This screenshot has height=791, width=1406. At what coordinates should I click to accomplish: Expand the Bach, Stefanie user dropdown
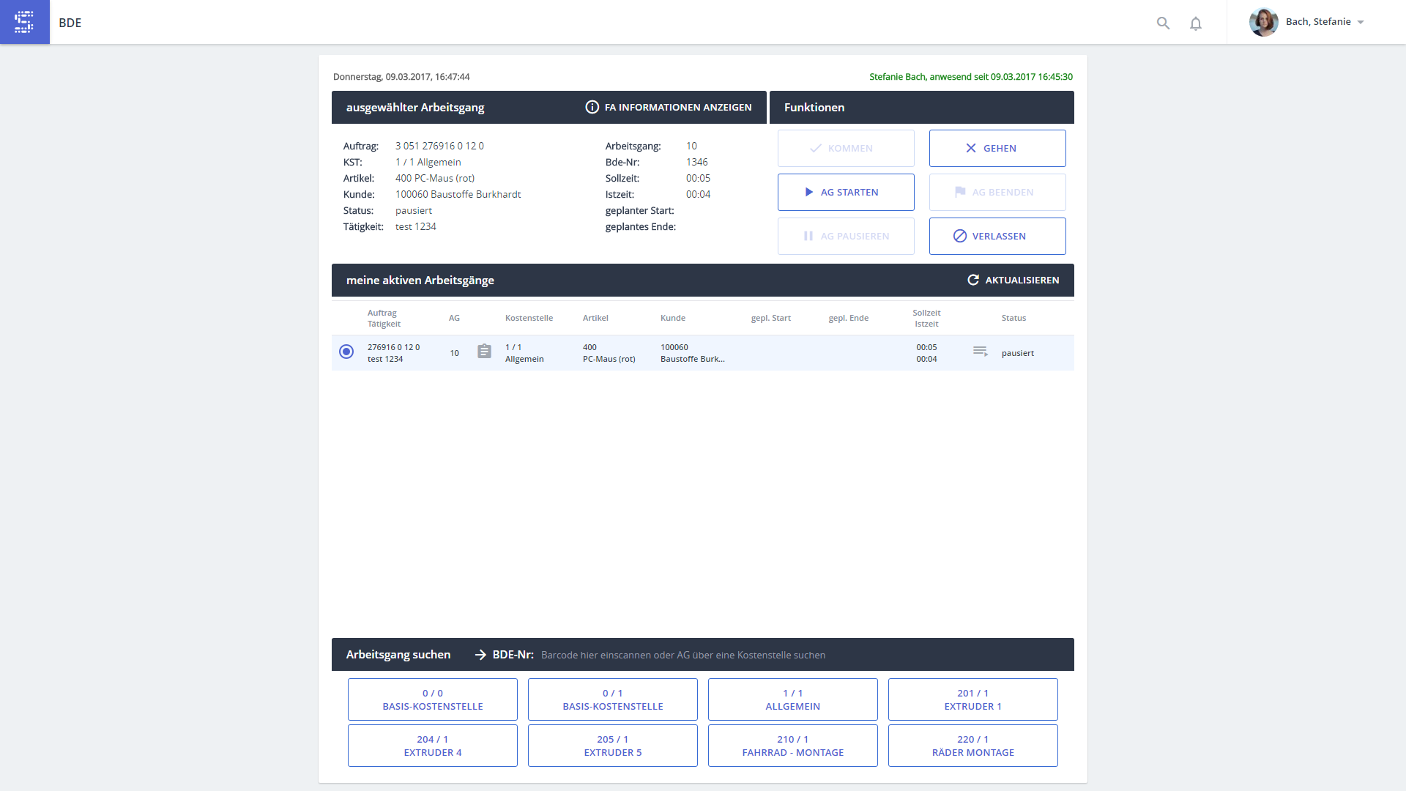click(x=1361, y=22)
